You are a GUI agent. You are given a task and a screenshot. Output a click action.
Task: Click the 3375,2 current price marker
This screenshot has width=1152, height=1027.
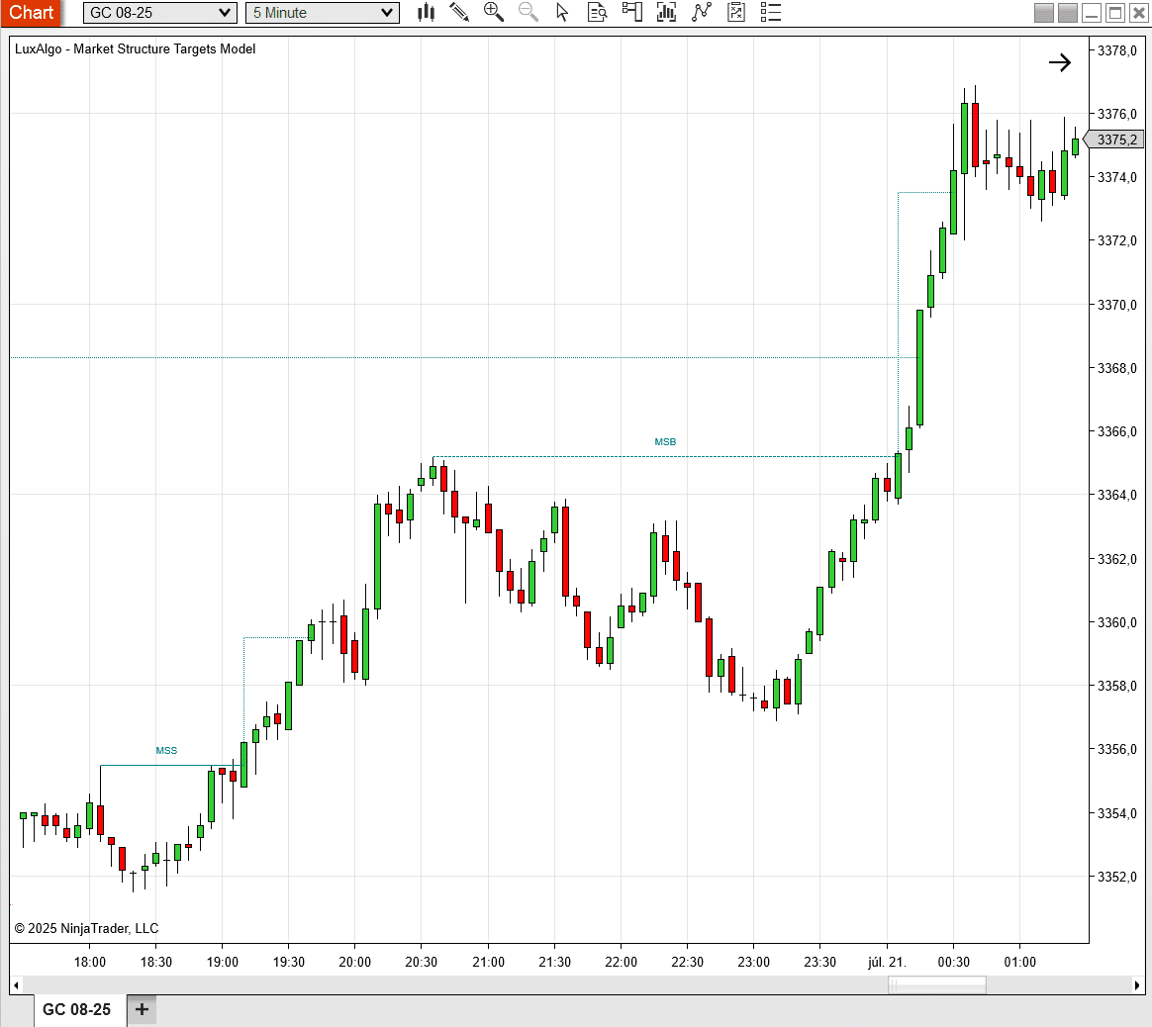coord(1116,140)
